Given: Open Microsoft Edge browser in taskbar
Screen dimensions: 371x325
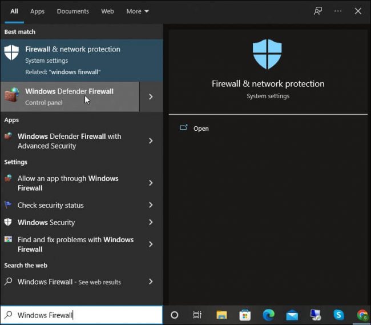Looking at the screenshot, I should click(x=268, y=315).
